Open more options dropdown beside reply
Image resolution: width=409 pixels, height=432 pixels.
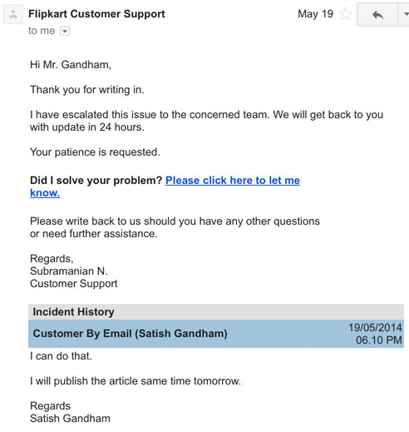tap(405, 15)
